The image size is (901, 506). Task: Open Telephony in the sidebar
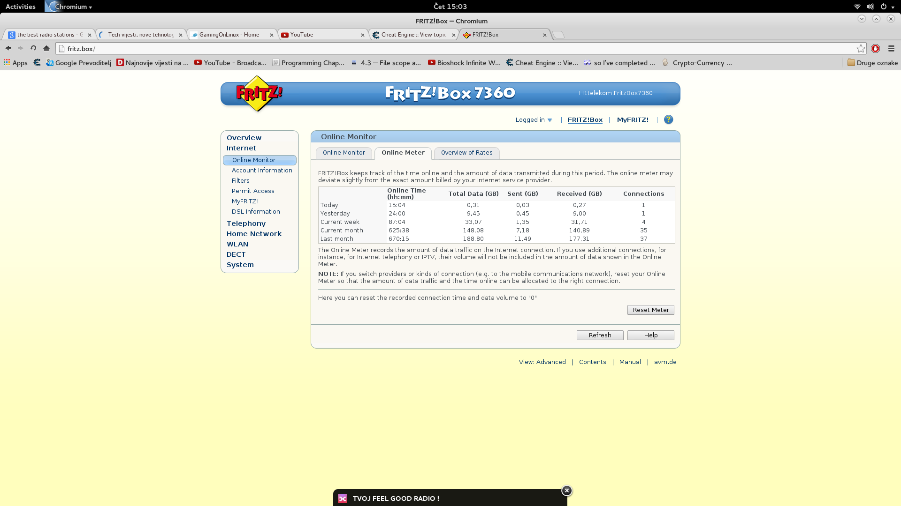[x=246, y=223]
